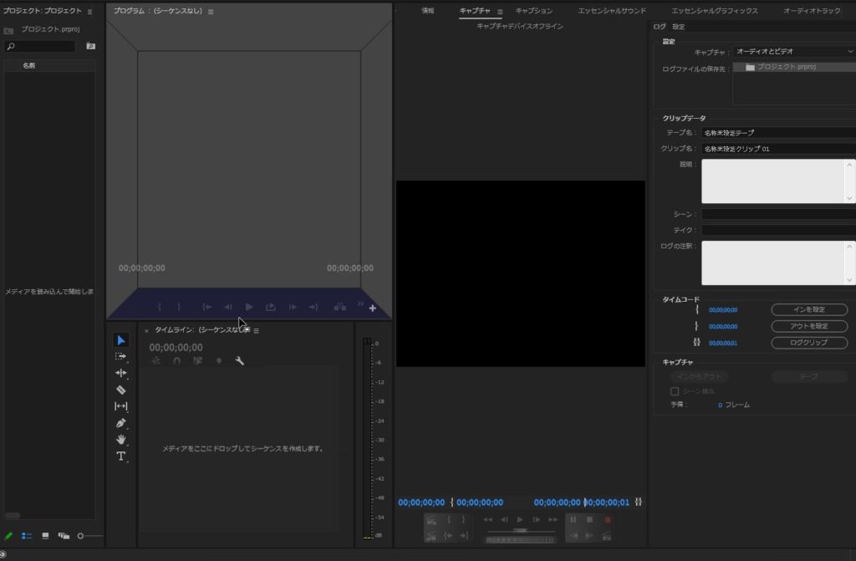The width and height of the screenshot is (856, 561).
Task: Open timeline display settings wrench
Action: pos(240,361)
